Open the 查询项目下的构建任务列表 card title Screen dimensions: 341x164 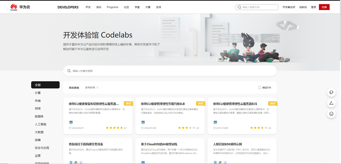86,144
